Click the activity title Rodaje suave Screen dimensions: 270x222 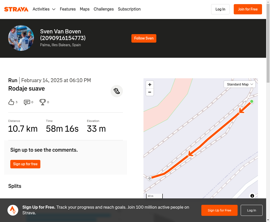pyautogui.click(x=26, y=89)
